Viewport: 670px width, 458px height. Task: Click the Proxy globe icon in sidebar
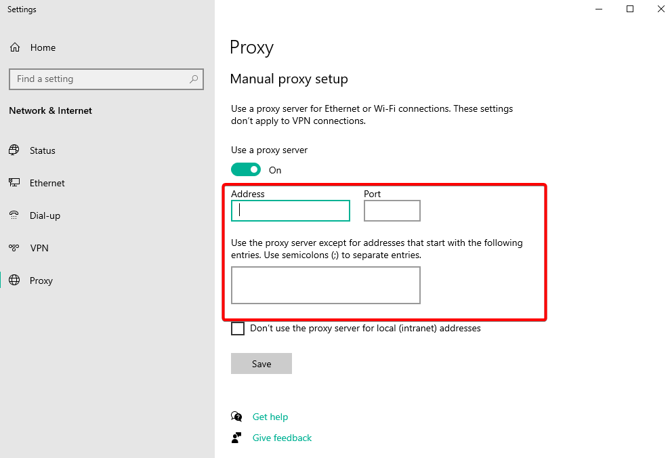pyautogui.click(x=14, y=280)
